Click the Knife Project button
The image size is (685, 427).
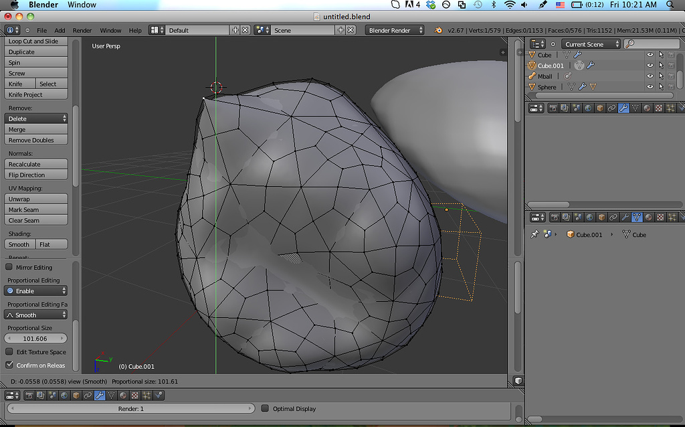36,94
